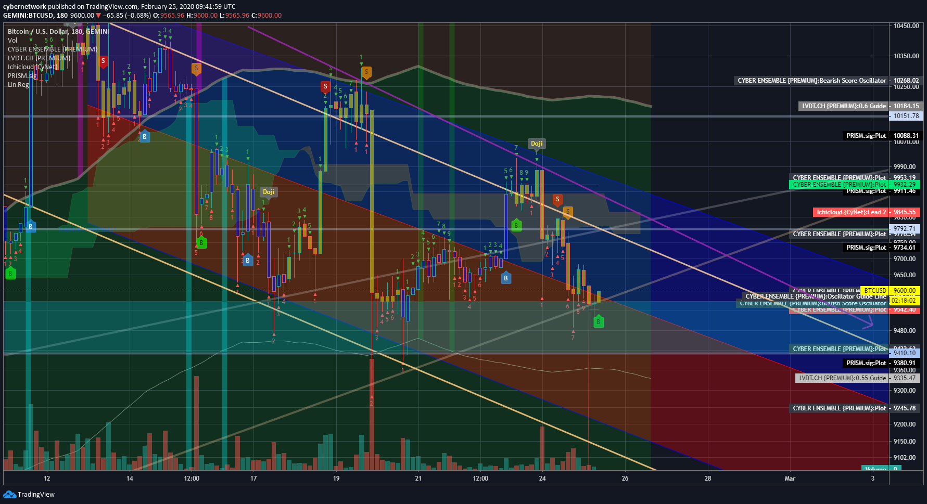
Task: Click the green B marker above first 12:00
Action: pos(201,242)
